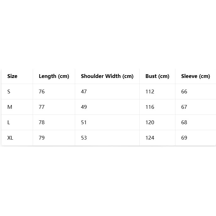Screen dimensions: 216x216
Task: Select the XL size row label
Action: tap(10, 138)
